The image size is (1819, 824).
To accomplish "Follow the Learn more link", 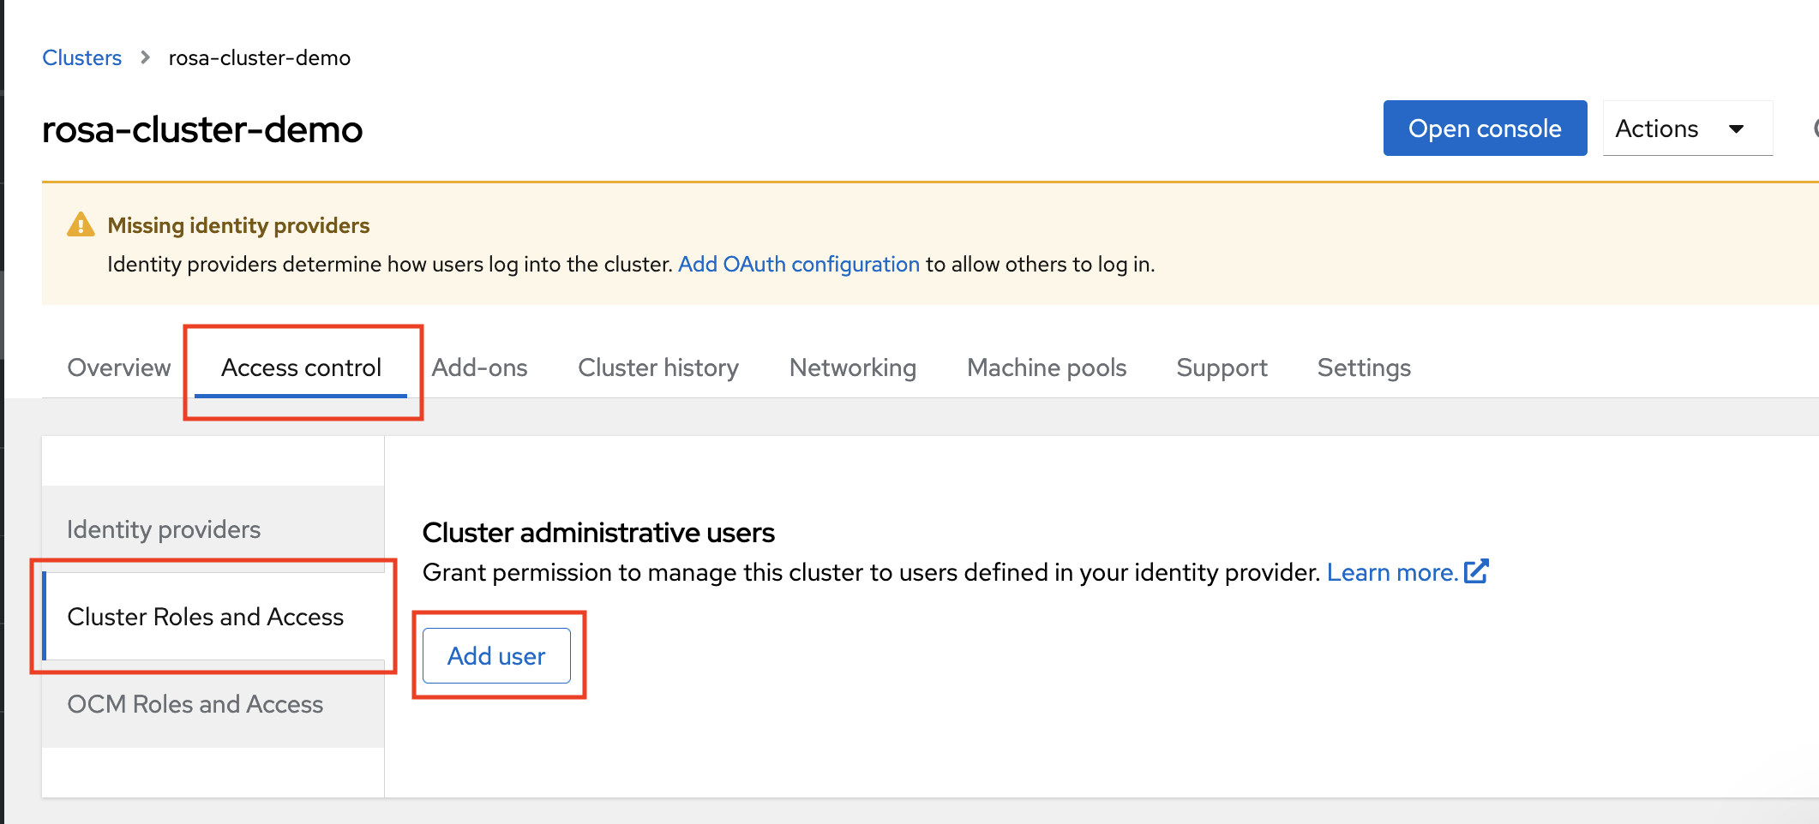I will (x=1391, y=572).
